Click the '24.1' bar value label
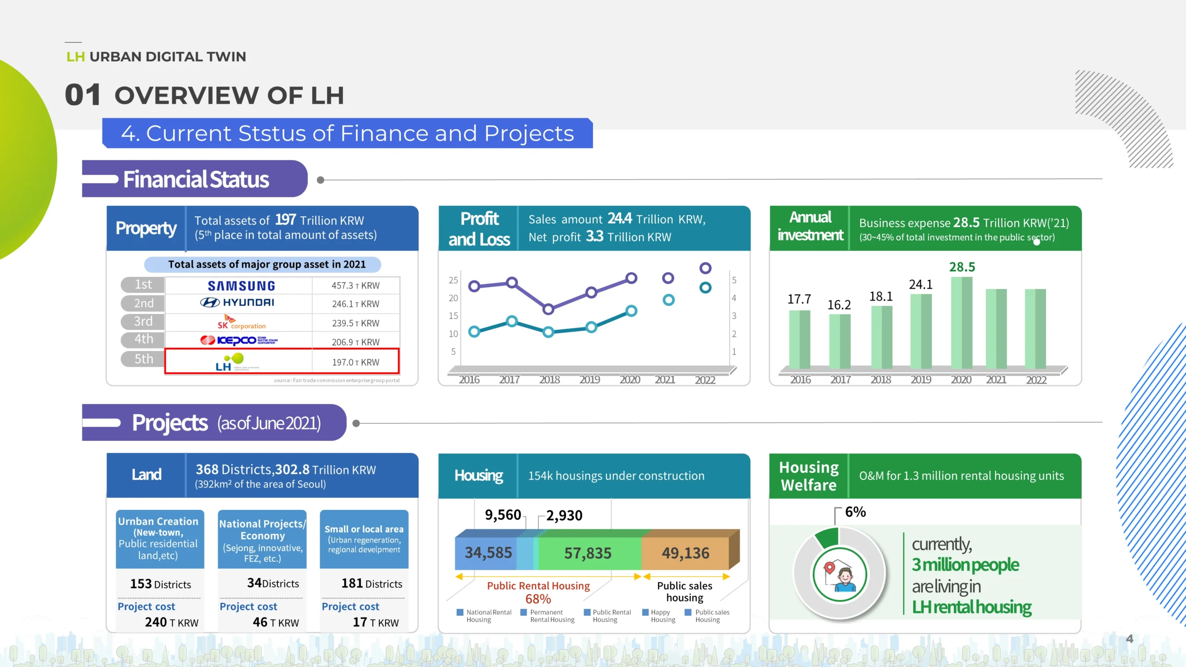Image resolution: width=1186 pixels, height=667 pixels. 921,284
